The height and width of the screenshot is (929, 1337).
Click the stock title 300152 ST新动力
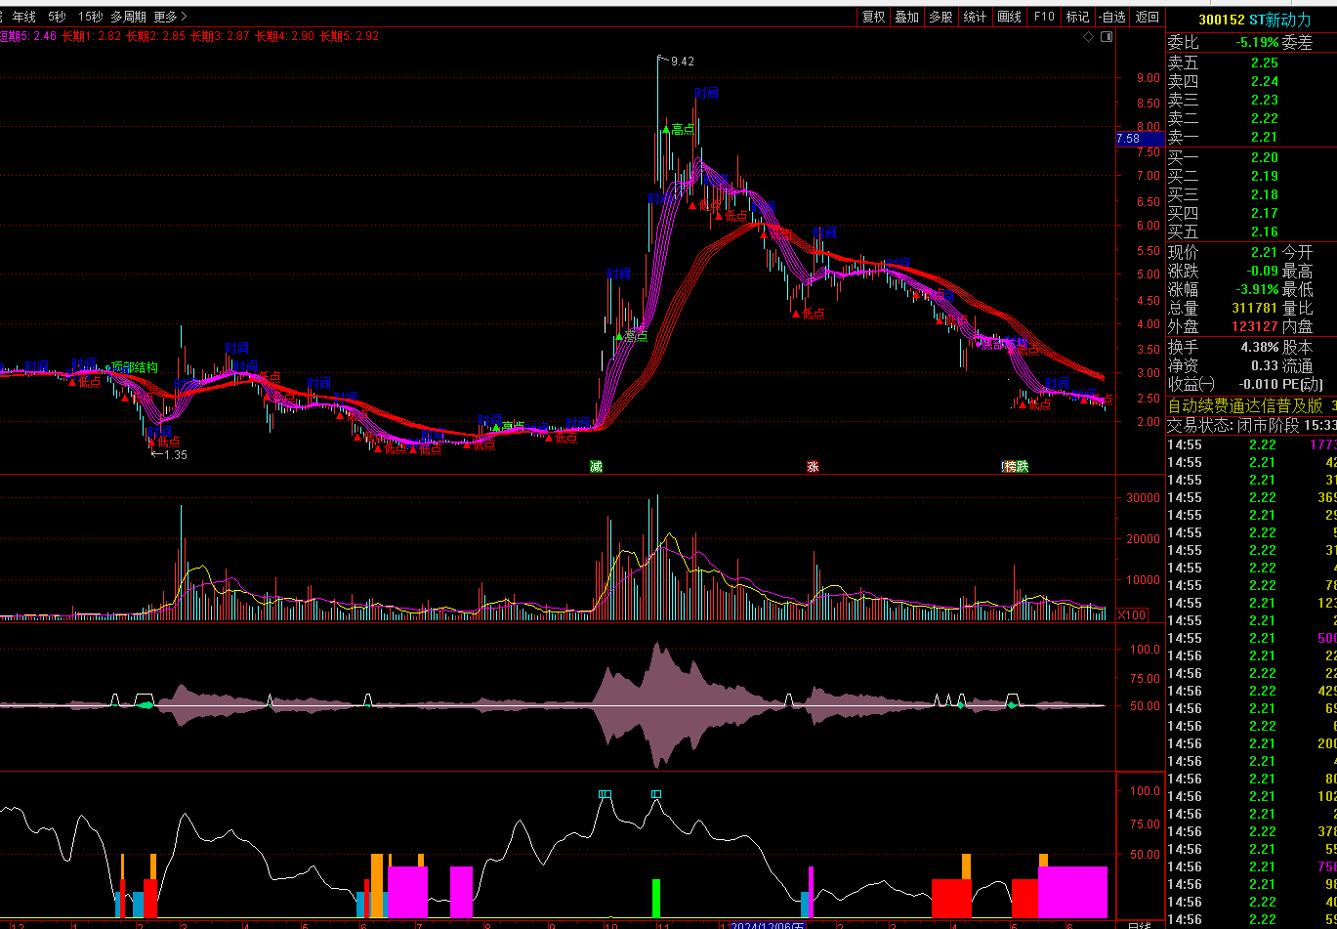[1255, 20]
